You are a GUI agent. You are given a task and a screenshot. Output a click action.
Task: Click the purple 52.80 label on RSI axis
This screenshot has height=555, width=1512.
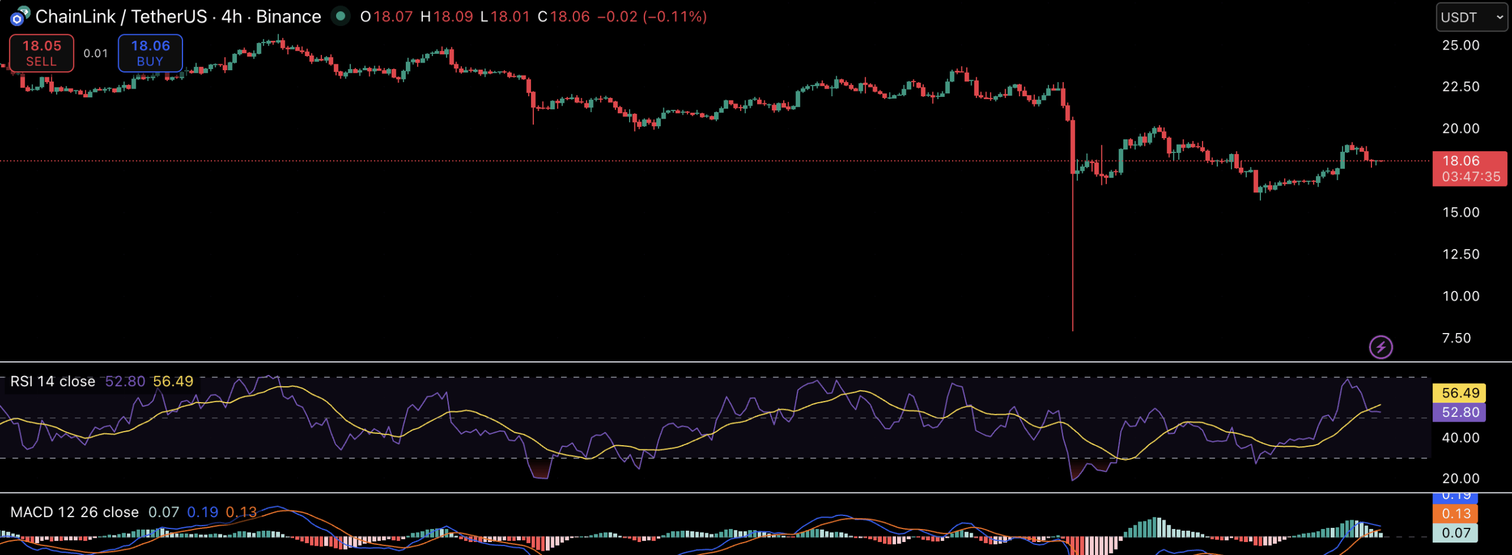[x=1459, y=412]
